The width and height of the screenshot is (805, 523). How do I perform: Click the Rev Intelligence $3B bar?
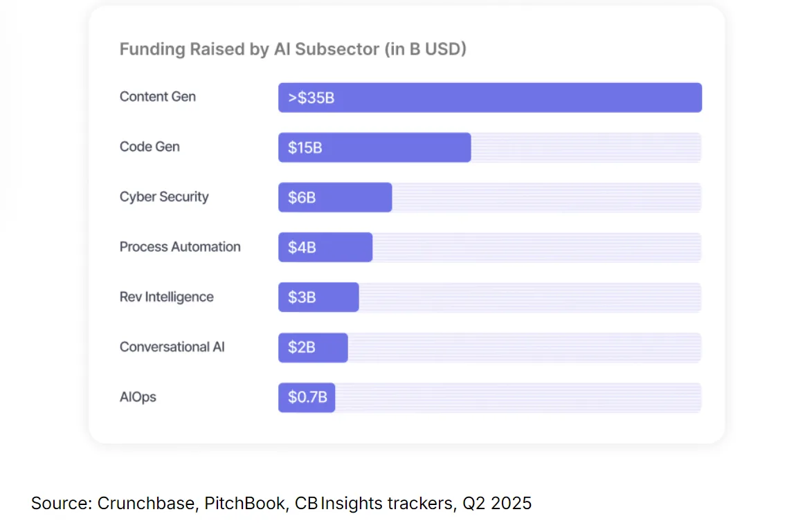pyautogui.click(x=318, y=297)
